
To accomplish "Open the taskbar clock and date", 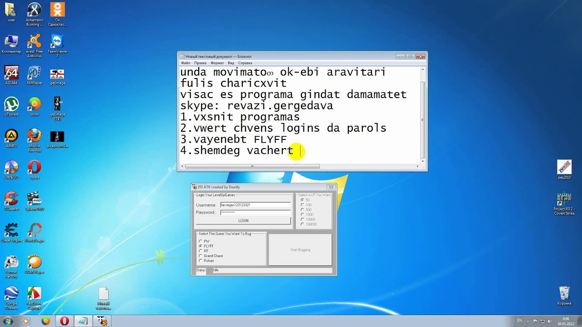I will point(565,321).
